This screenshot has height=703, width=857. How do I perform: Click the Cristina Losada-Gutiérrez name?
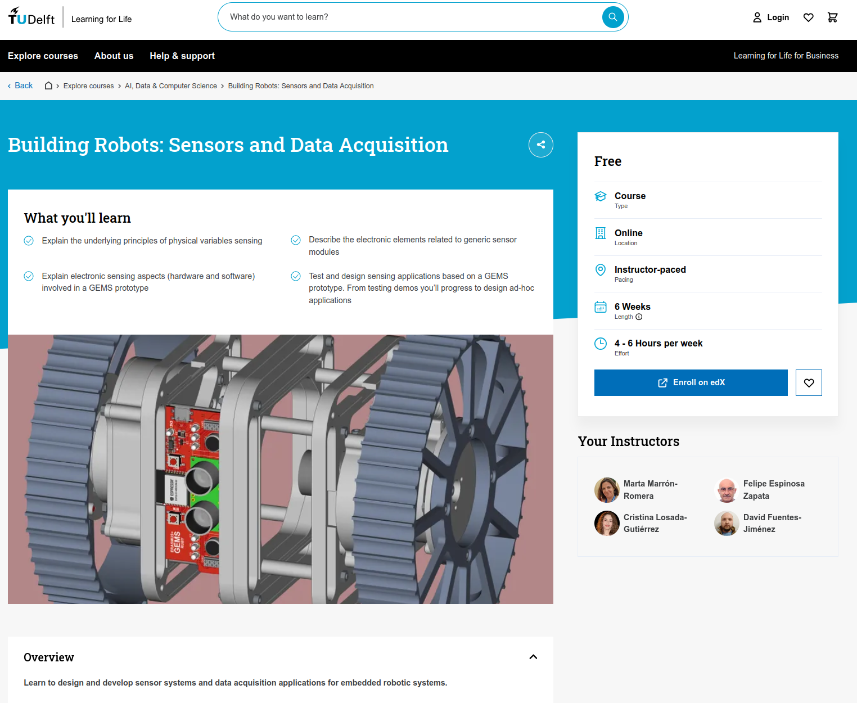pyautogui.click(x=655, y=523)
